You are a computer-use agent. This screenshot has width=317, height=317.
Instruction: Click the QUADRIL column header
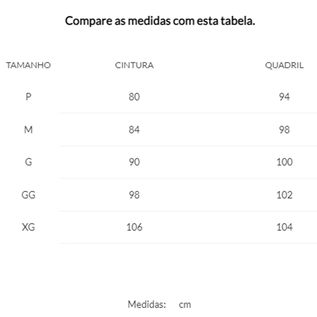284,66
